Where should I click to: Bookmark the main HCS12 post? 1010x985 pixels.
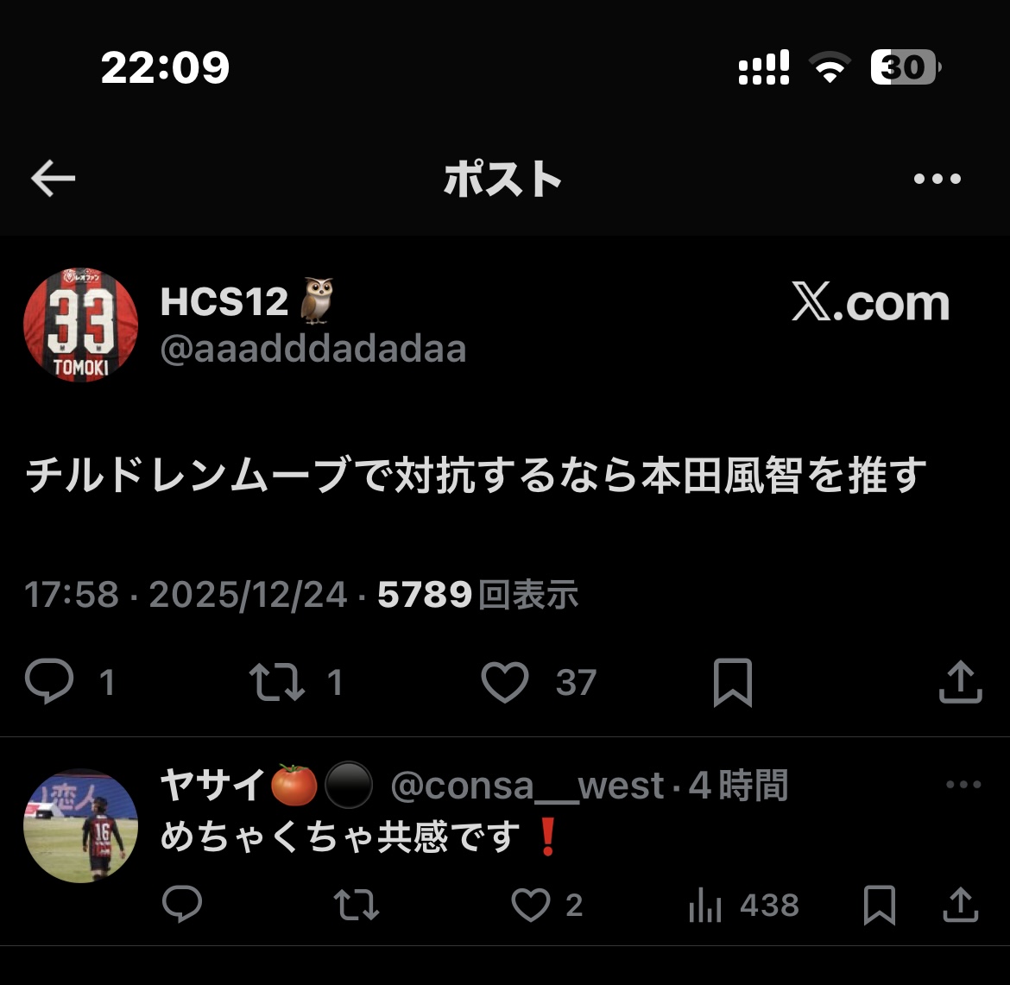coord(733,682)
